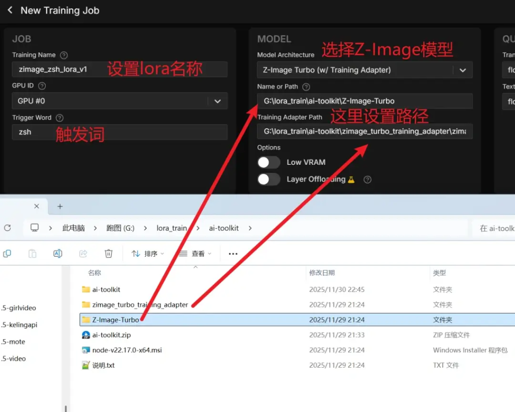
Task: Open a new Explorer tab with plus button
Action: [x=60, y=206]
